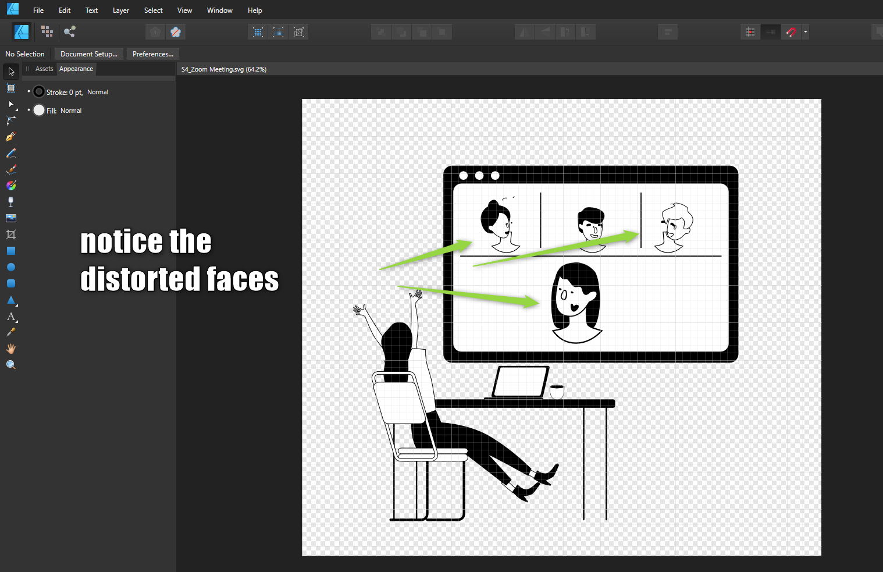
Task: Activate the Vector Crop tool
Action: tap(10, 235)
